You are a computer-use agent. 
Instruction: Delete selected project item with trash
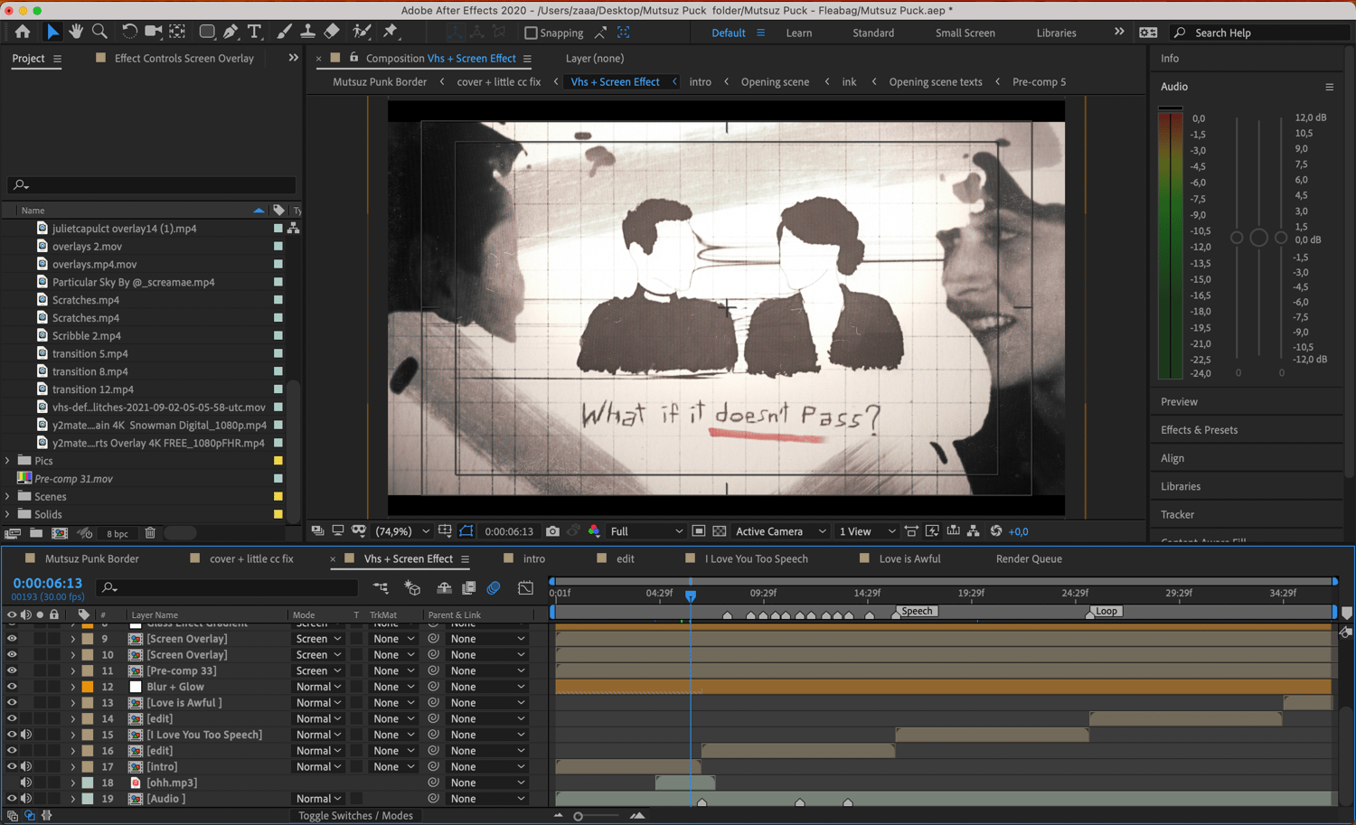click(150, 533)
